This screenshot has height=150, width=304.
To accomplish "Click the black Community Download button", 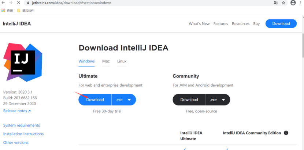I will click(x=189, y=100).
